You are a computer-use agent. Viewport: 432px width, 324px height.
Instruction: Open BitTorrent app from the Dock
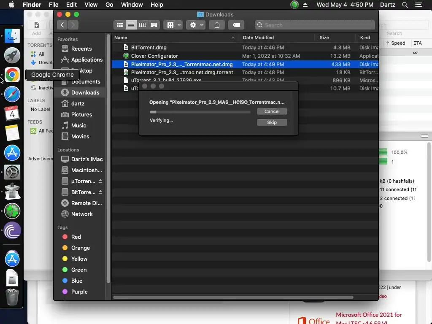[x=12, y=230]
